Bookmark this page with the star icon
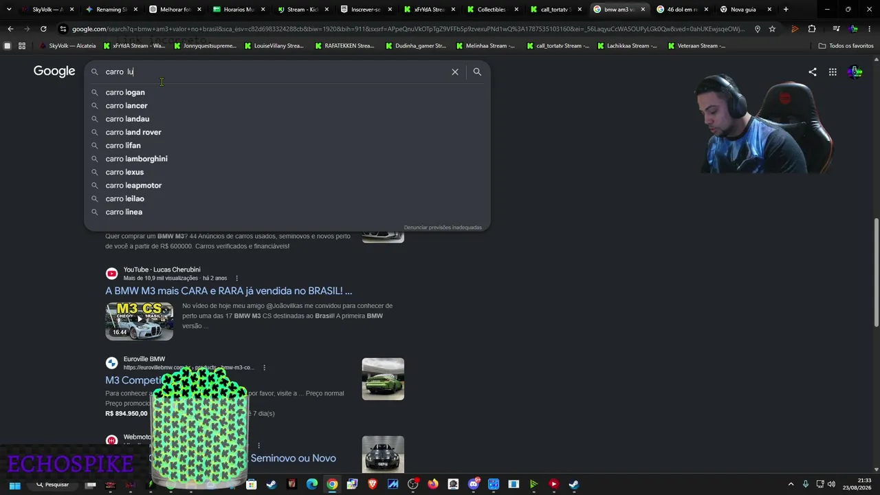This screenshot has width=880, height=495. (772, 29)
